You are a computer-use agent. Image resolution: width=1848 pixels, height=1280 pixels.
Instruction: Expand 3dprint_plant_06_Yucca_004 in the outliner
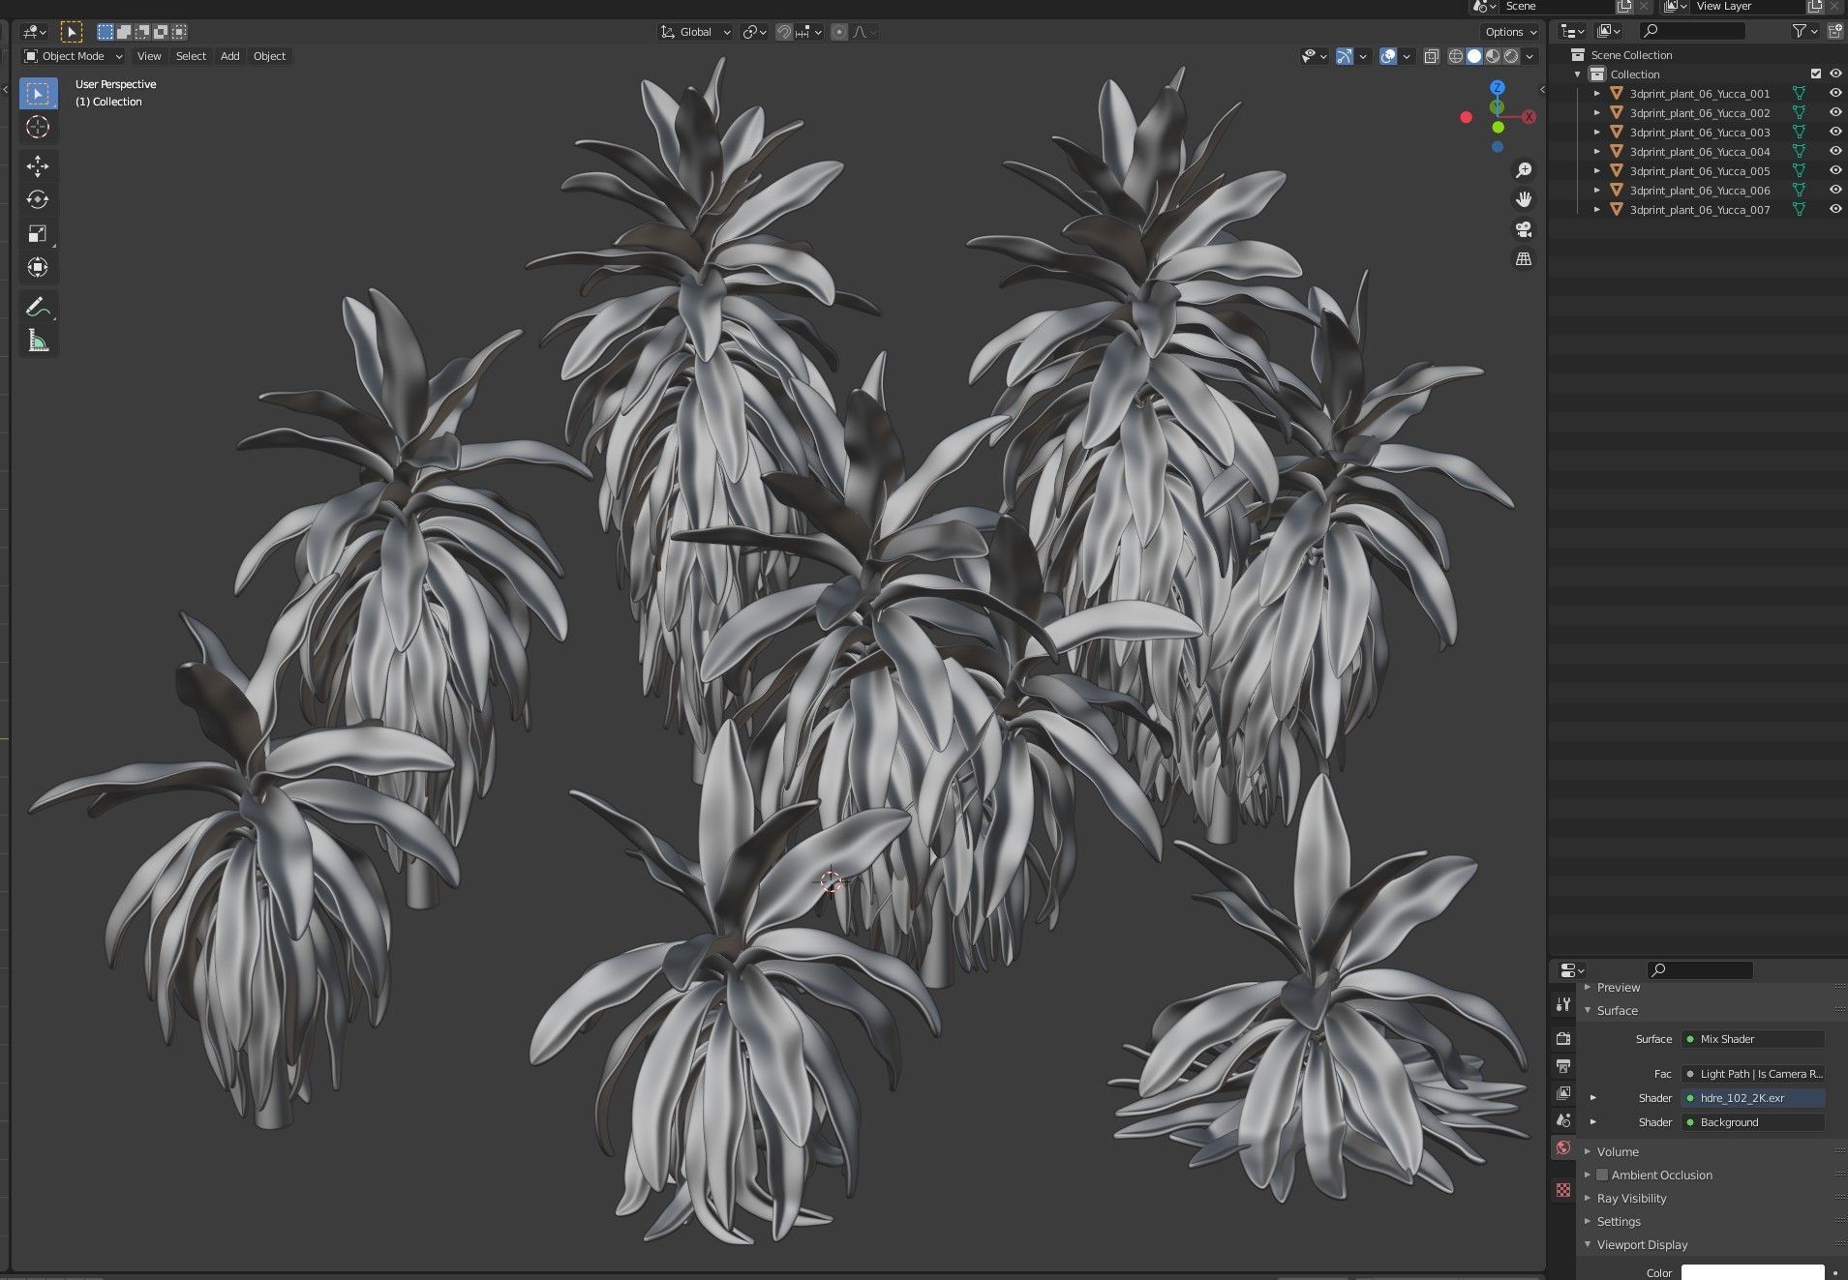click(x=1597, y=152)
